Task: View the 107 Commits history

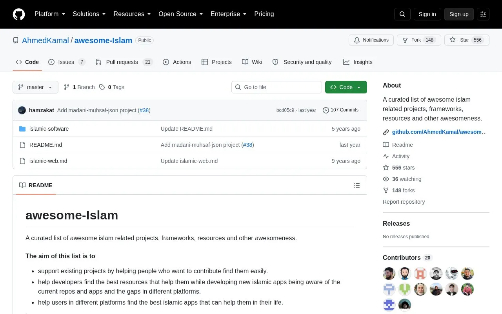Action: (340, 110)
